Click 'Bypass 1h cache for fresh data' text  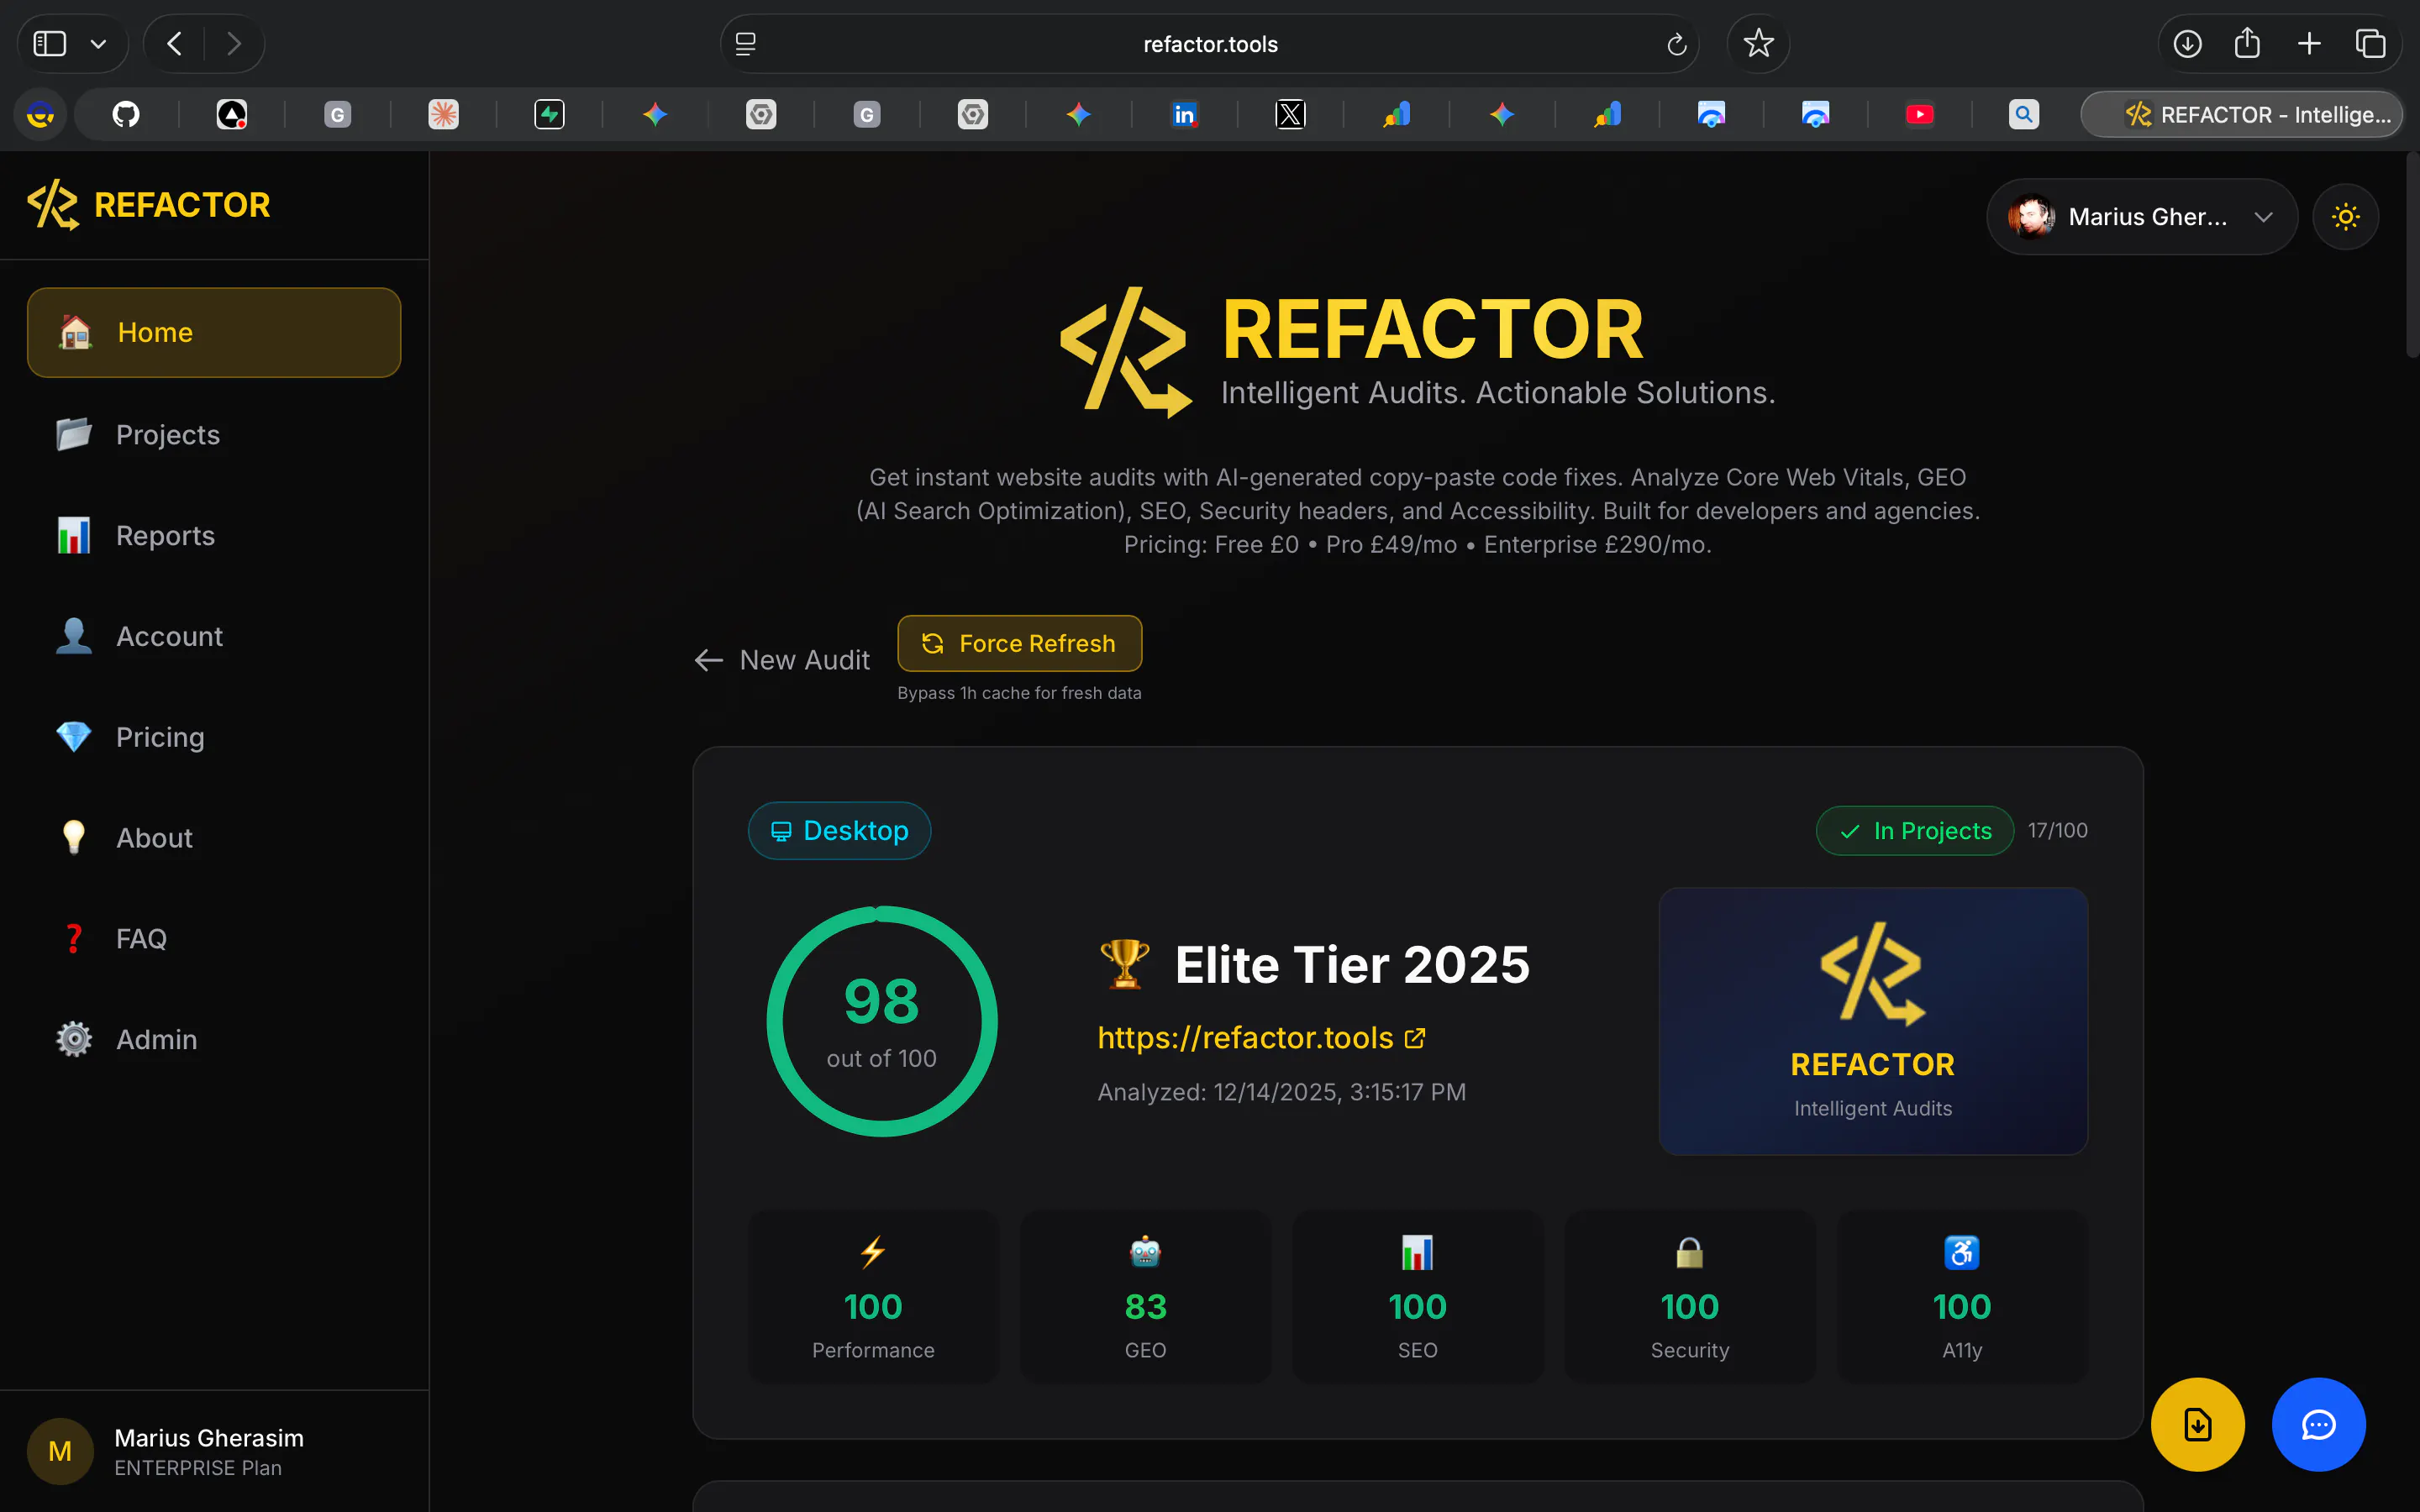[1019, 693]
